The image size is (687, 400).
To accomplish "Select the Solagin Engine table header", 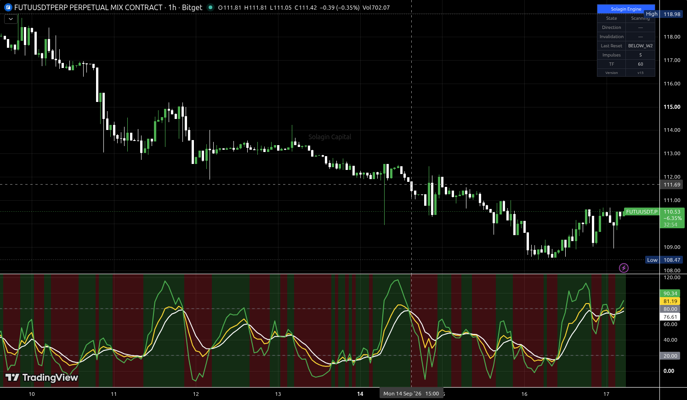I will 626,9.
